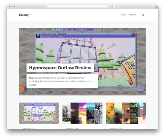Open a new browser tab with plus

click(156, 7)
